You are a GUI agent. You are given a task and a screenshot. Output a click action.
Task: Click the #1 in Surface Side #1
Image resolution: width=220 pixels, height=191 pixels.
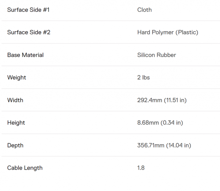click(x=46, y=10)
